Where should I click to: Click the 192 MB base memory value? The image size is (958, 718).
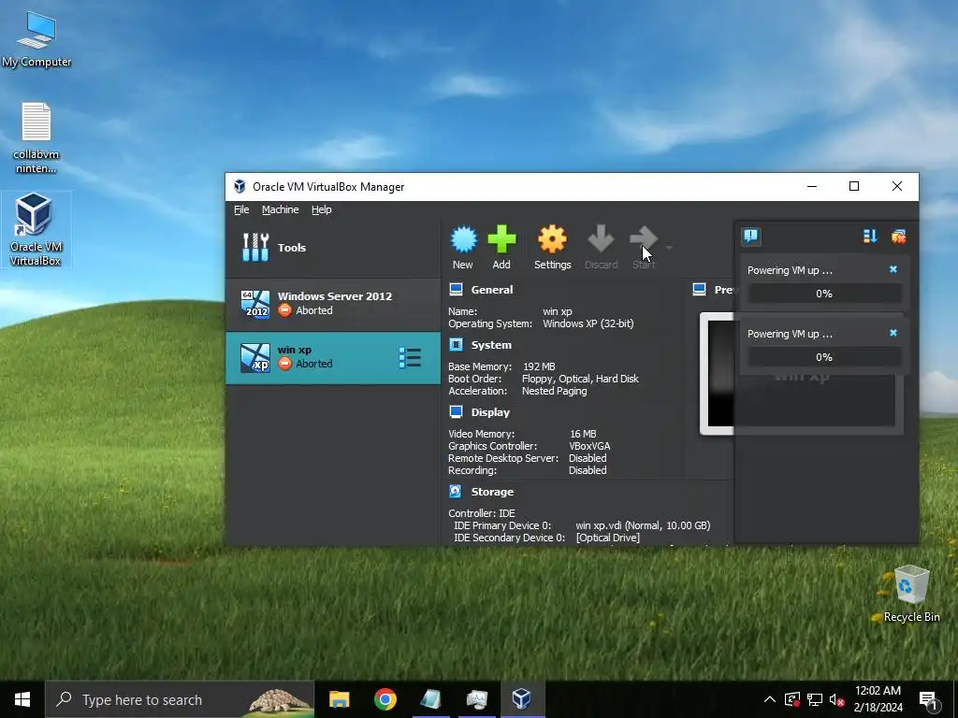pyautogui.click(x=539, y=366)
